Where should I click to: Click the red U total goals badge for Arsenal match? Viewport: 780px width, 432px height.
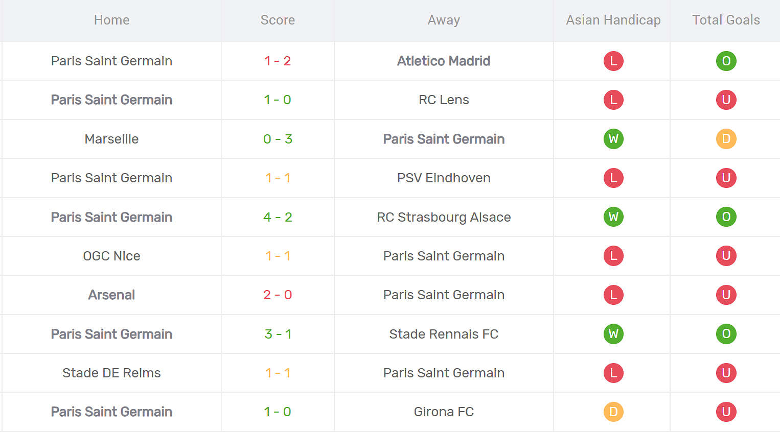click(x=726, y=295)
